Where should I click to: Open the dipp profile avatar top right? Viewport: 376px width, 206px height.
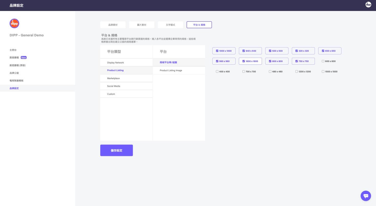(368, 4)
